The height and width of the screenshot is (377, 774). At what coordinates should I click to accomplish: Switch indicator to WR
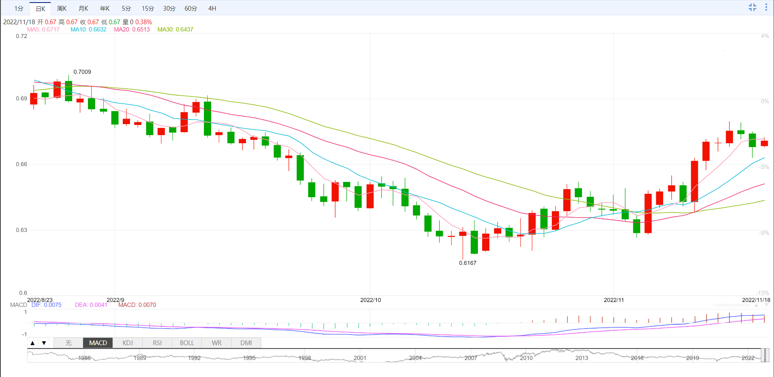pos(217,343)
